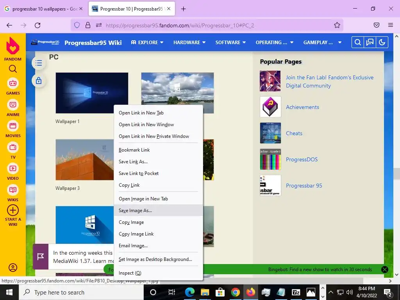Choose Email Image entry
Viewport: 400px width, 300px height.
[159, 246]
